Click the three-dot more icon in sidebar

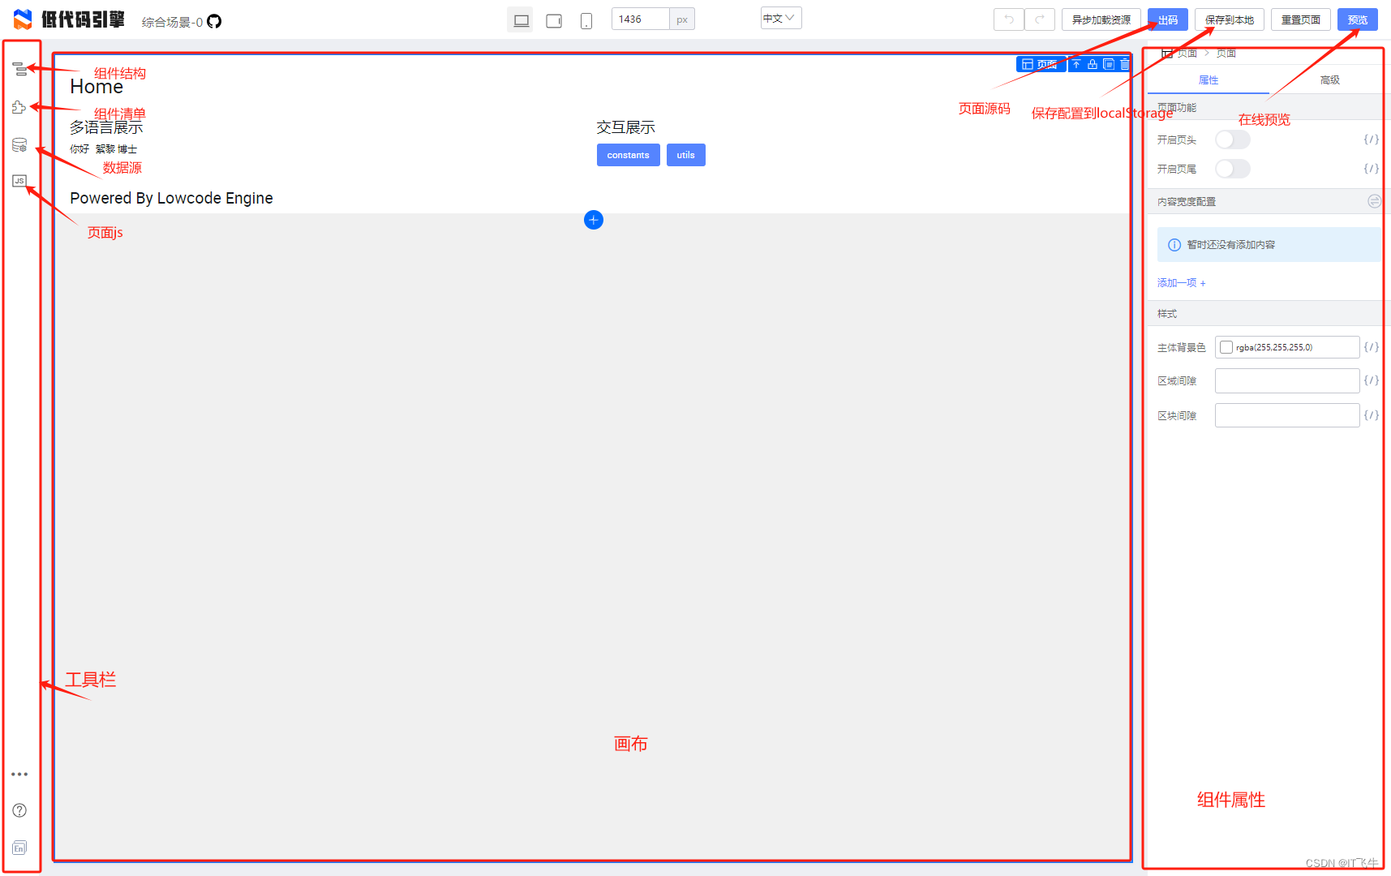click(19, 775)
